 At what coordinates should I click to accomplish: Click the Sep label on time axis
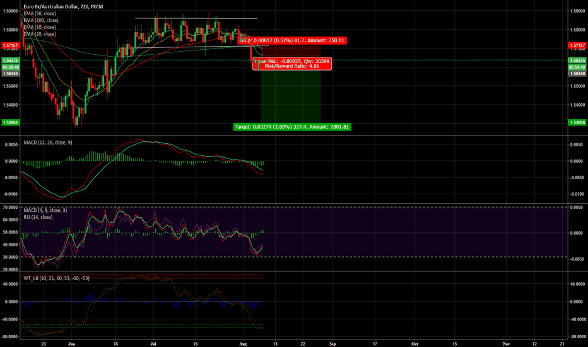pos(332,344)
